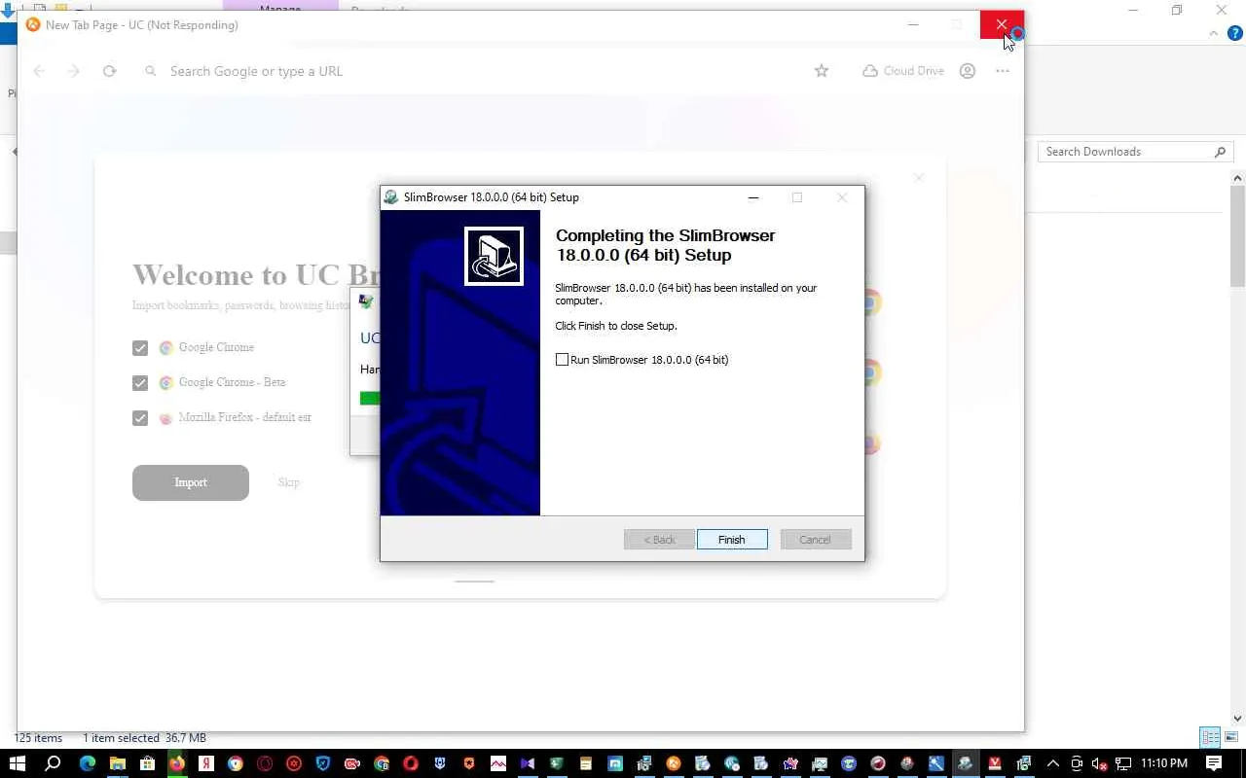Click '1 item selected 36.7 MB' status text
1246x778 pixels.
coord(144,738)
